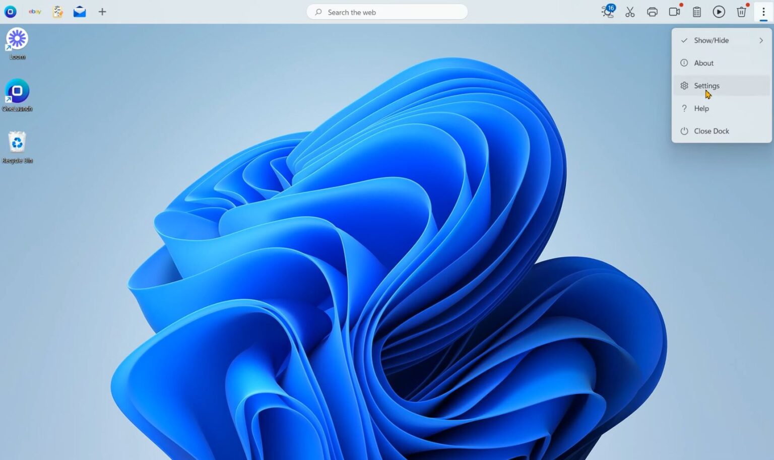
Task: Toggle the Show/Hide checkmark option
Action: [x=683, y=40]
